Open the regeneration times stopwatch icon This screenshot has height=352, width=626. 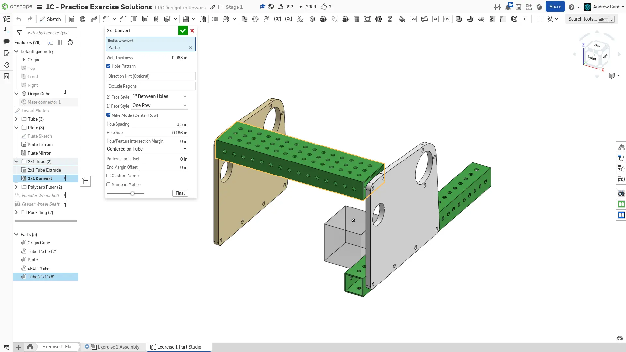70,42
